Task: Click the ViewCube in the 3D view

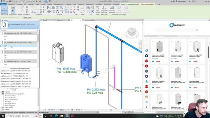Action: [132, 31]
